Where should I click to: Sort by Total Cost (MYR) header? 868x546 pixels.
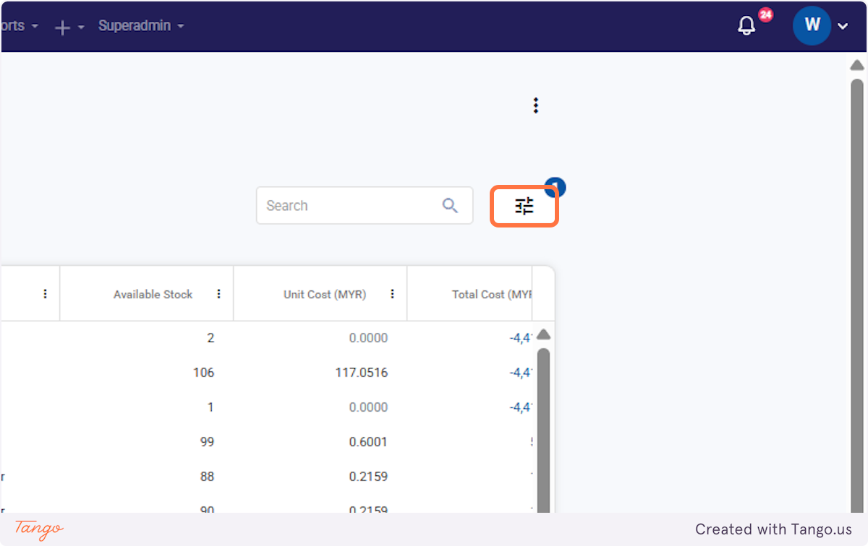click(x=493, y=294)
